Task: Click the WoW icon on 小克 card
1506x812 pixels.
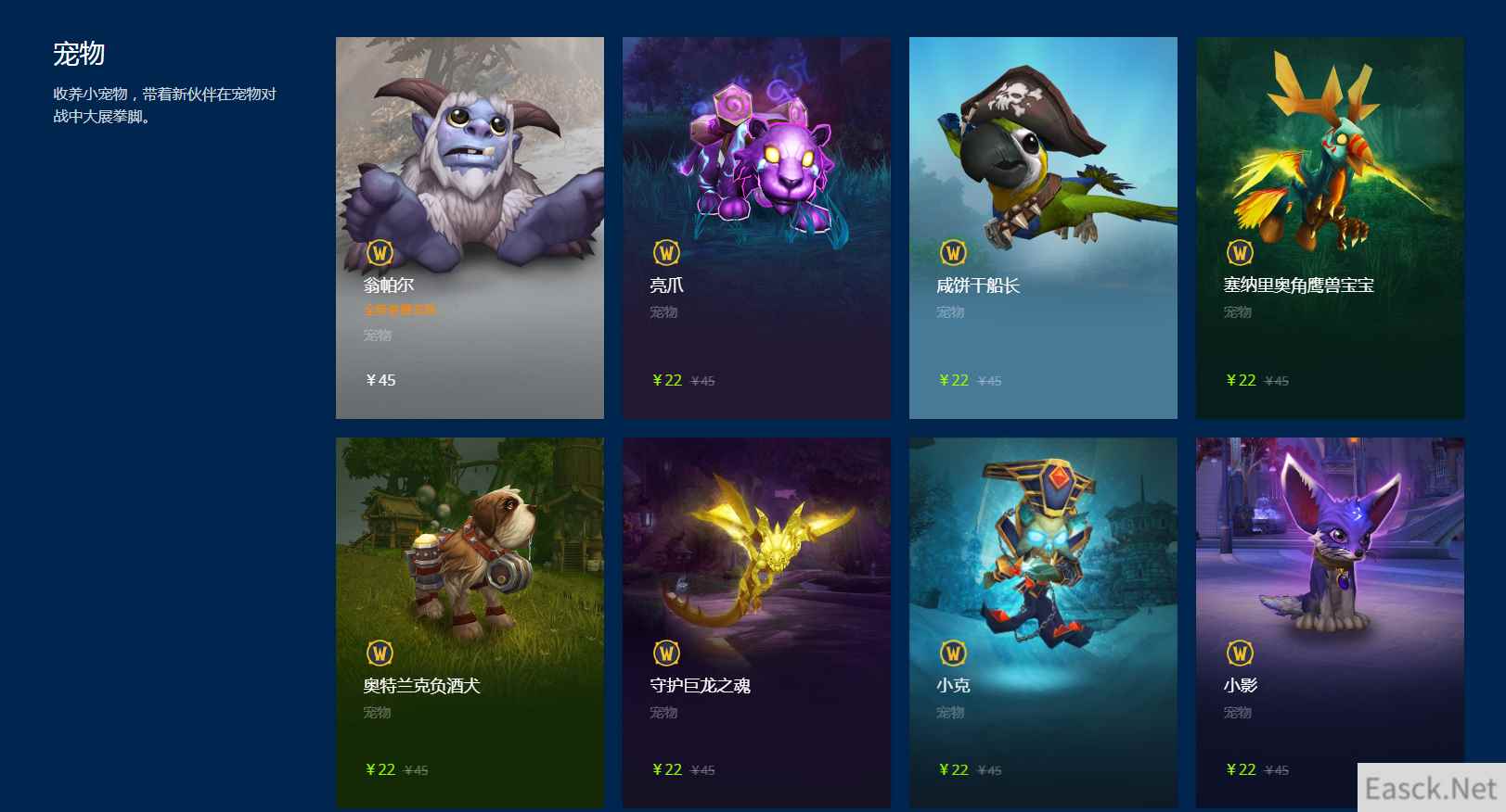Action: [953, 653]
